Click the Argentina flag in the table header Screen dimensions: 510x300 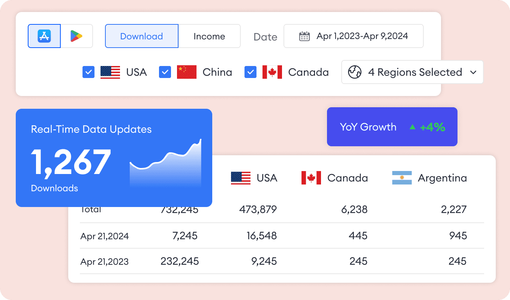point(402,178)
